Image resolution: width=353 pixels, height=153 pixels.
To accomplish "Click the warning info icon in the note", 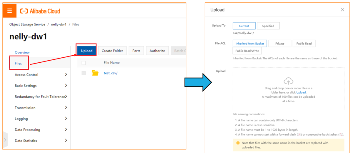I will [238, 143].
